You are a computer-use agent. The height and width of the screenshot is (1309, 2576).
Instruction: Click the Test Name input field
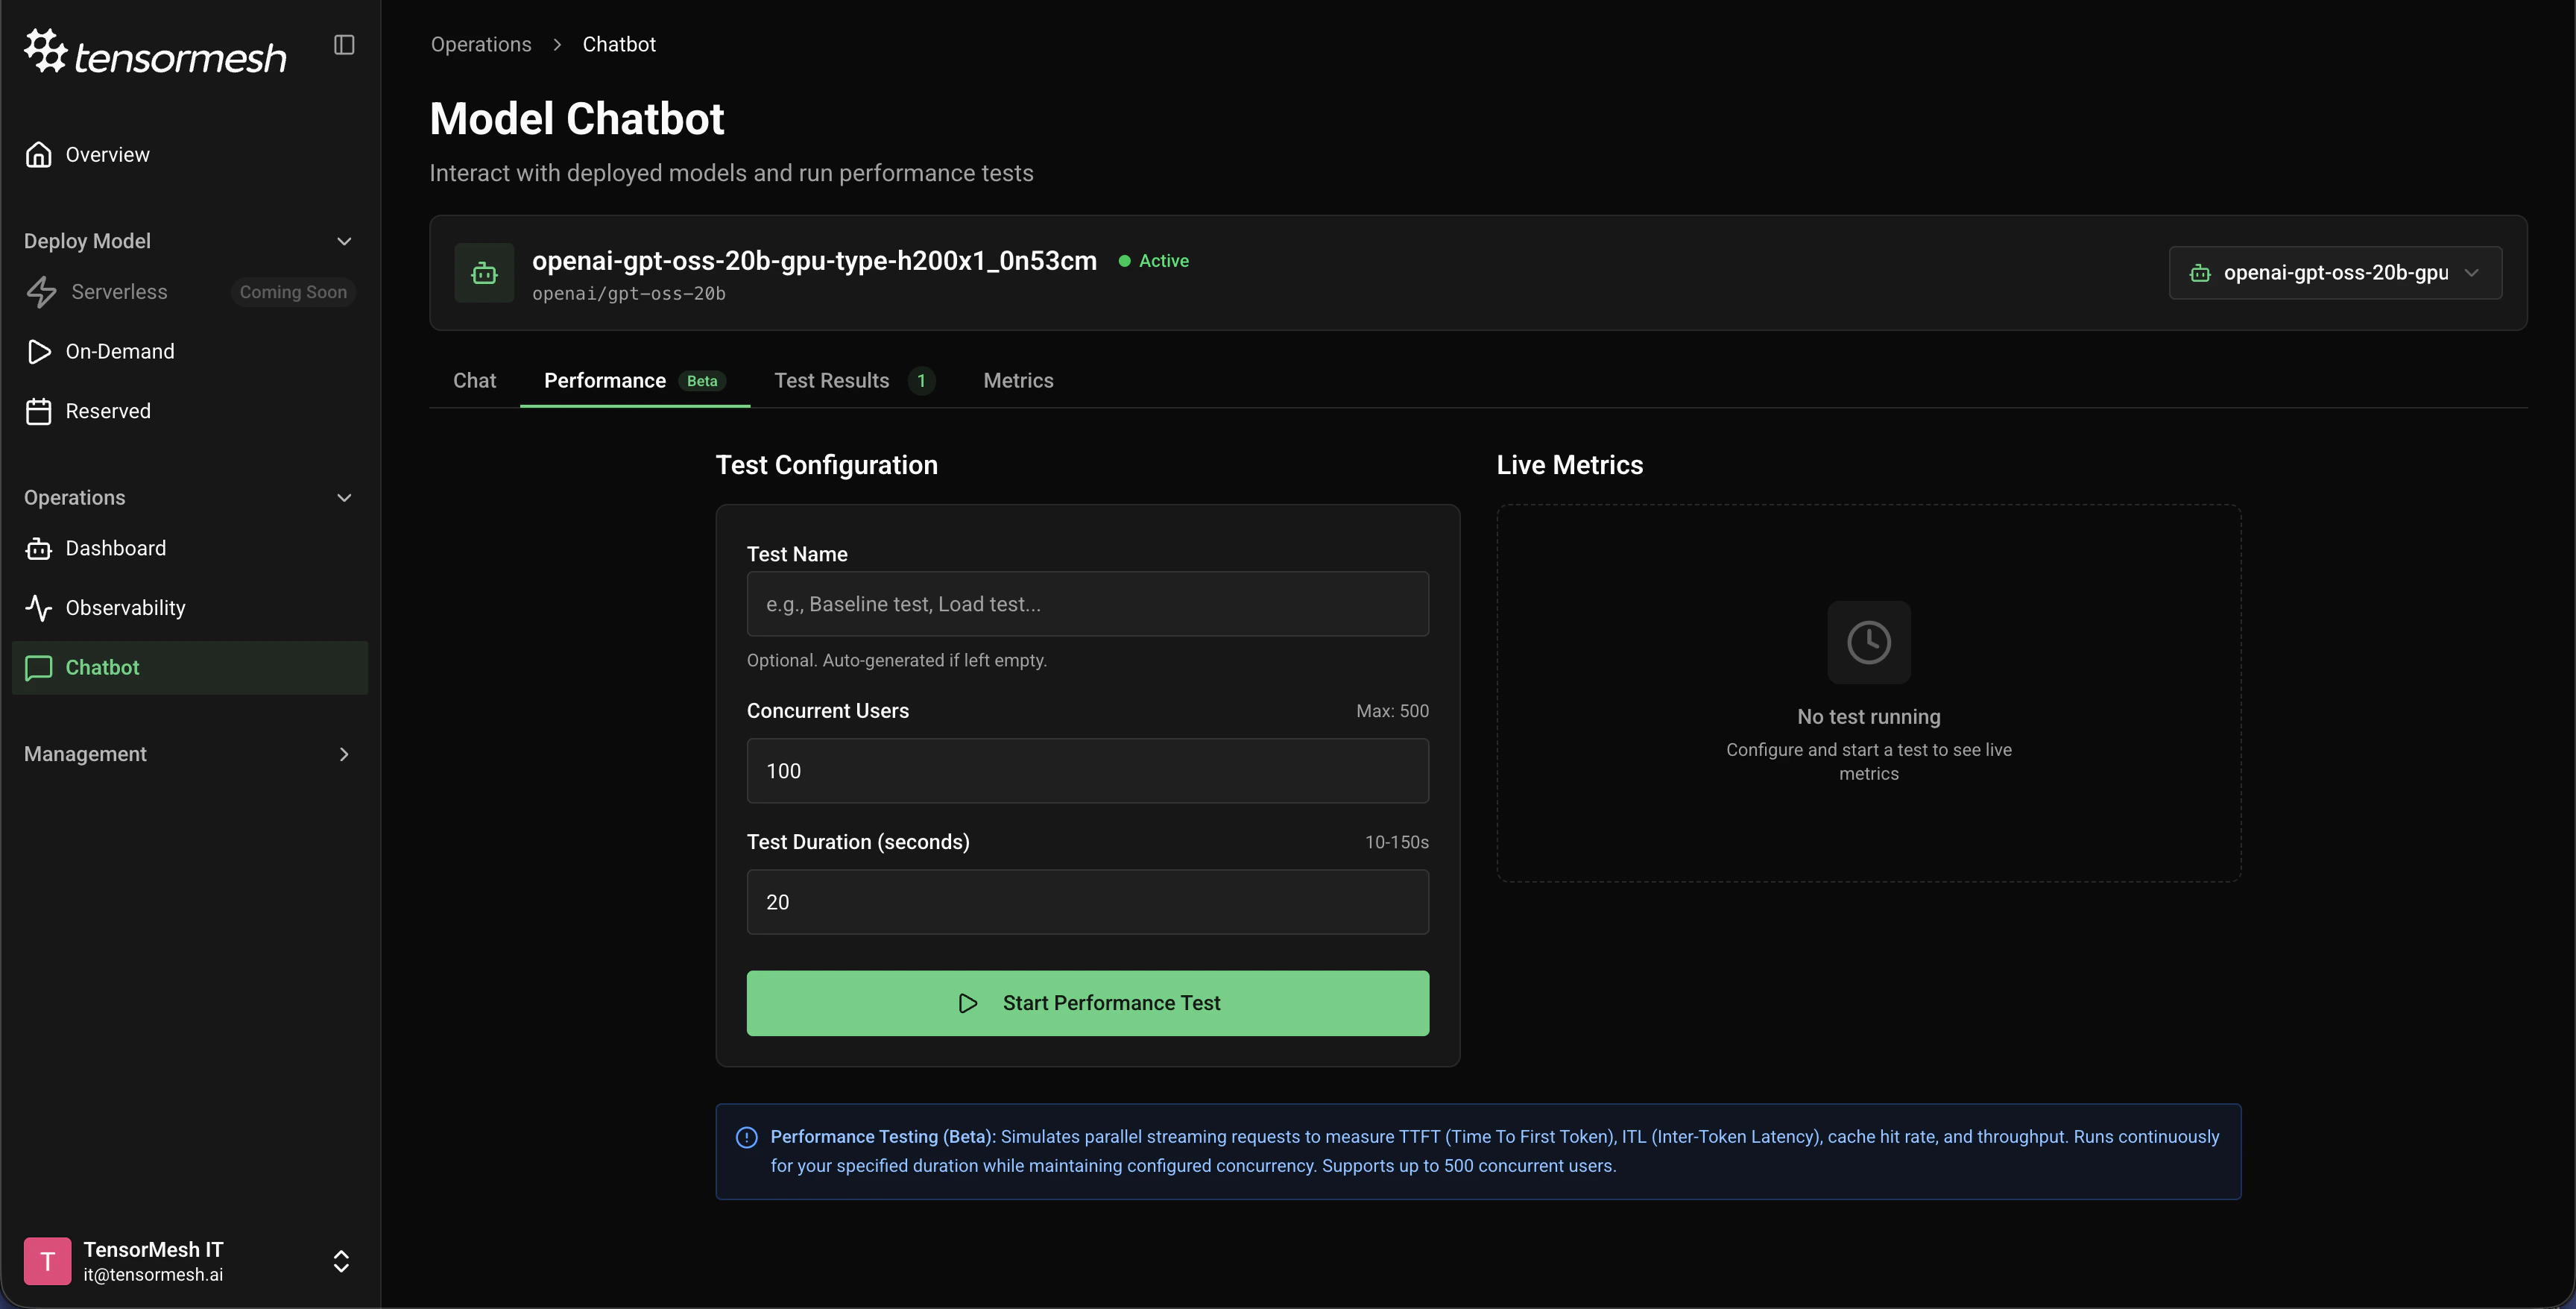tap(1087, 604)
